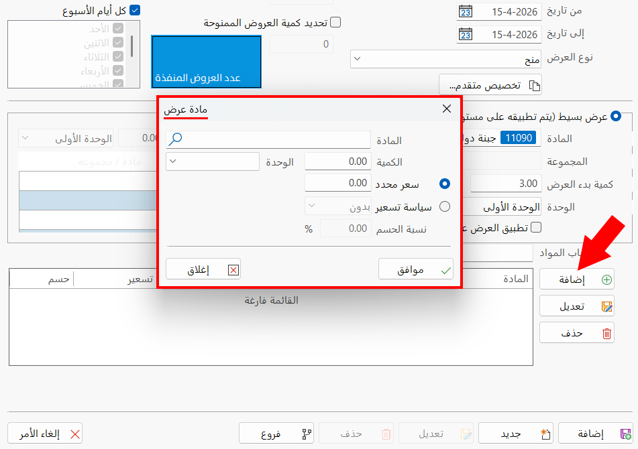Click new document icon on جديد button
The width and height of the screenshot is (638, 449).
(x=545, y=434)
